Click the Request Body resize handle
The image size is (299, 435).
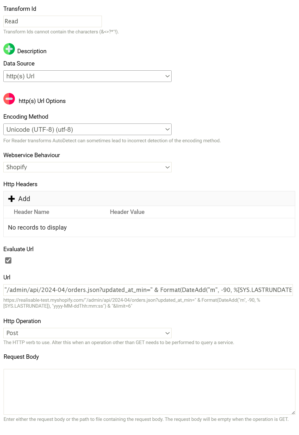pyautogui.click(x=293, y=413)
